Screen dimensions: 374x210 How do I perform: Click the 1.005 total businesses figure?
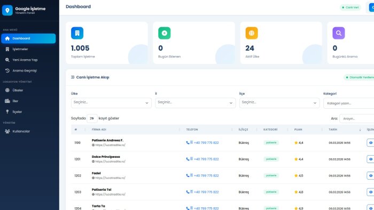pos(80,48)
